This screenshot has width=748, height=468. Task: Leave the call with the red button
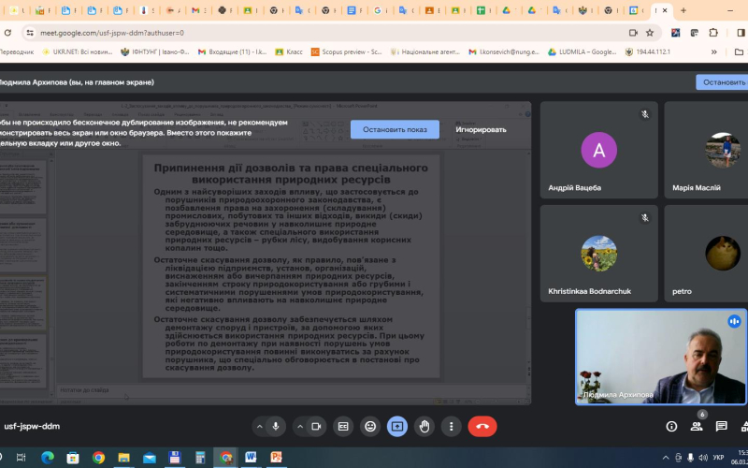coord(482,427)
